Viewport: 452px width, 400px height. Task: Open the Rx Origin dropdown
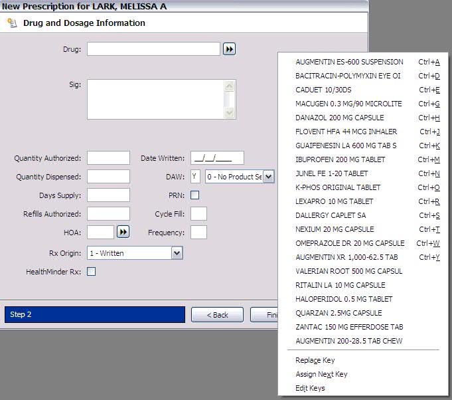pos(177,253)
